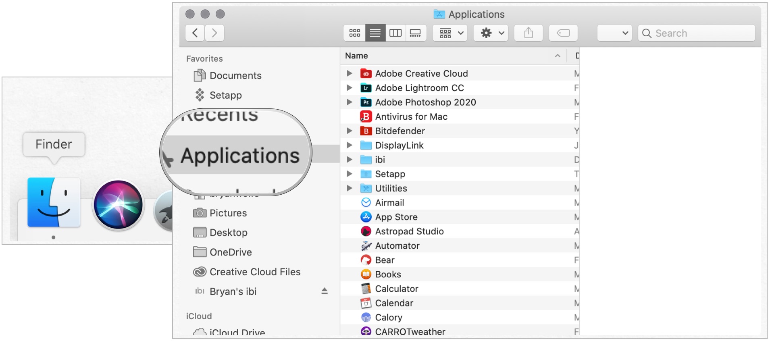Open Finder from the Dock
The width and height of the screenshot is (770, 341).
tap(54, 202)
